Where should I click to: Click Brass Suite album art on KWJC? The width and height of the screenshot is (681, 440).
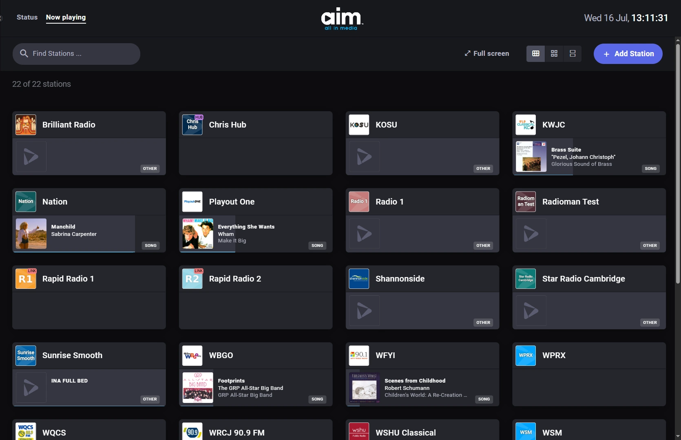click(531, 156)
